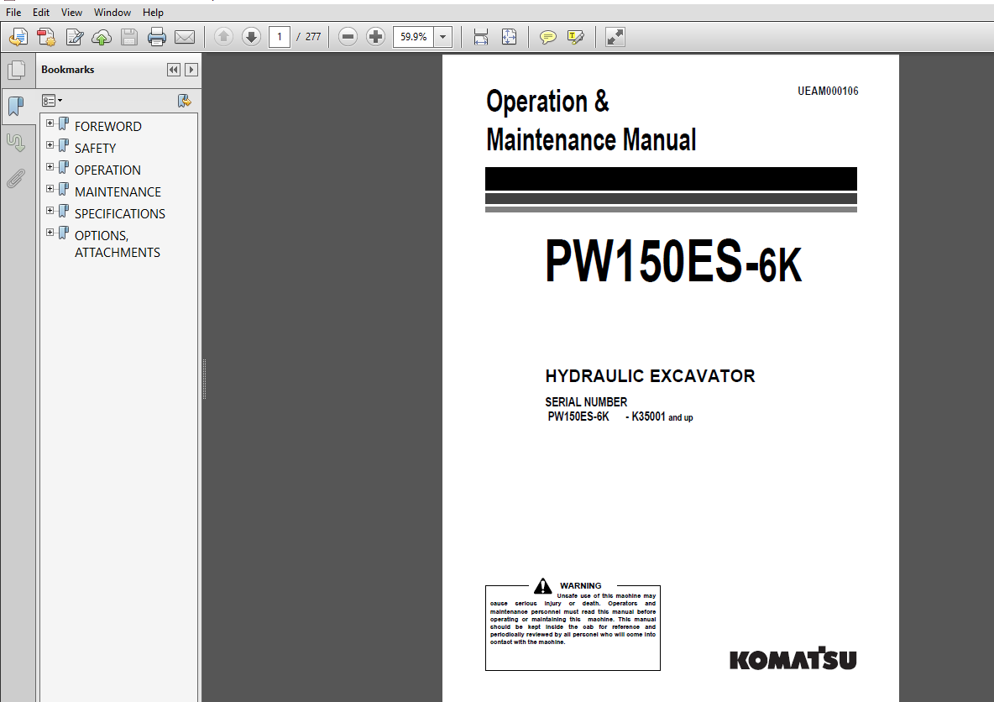Expand the MAINTENANCE bookmark
The width and height of the screenshot is (994, 702).
(x=50, y=188)
